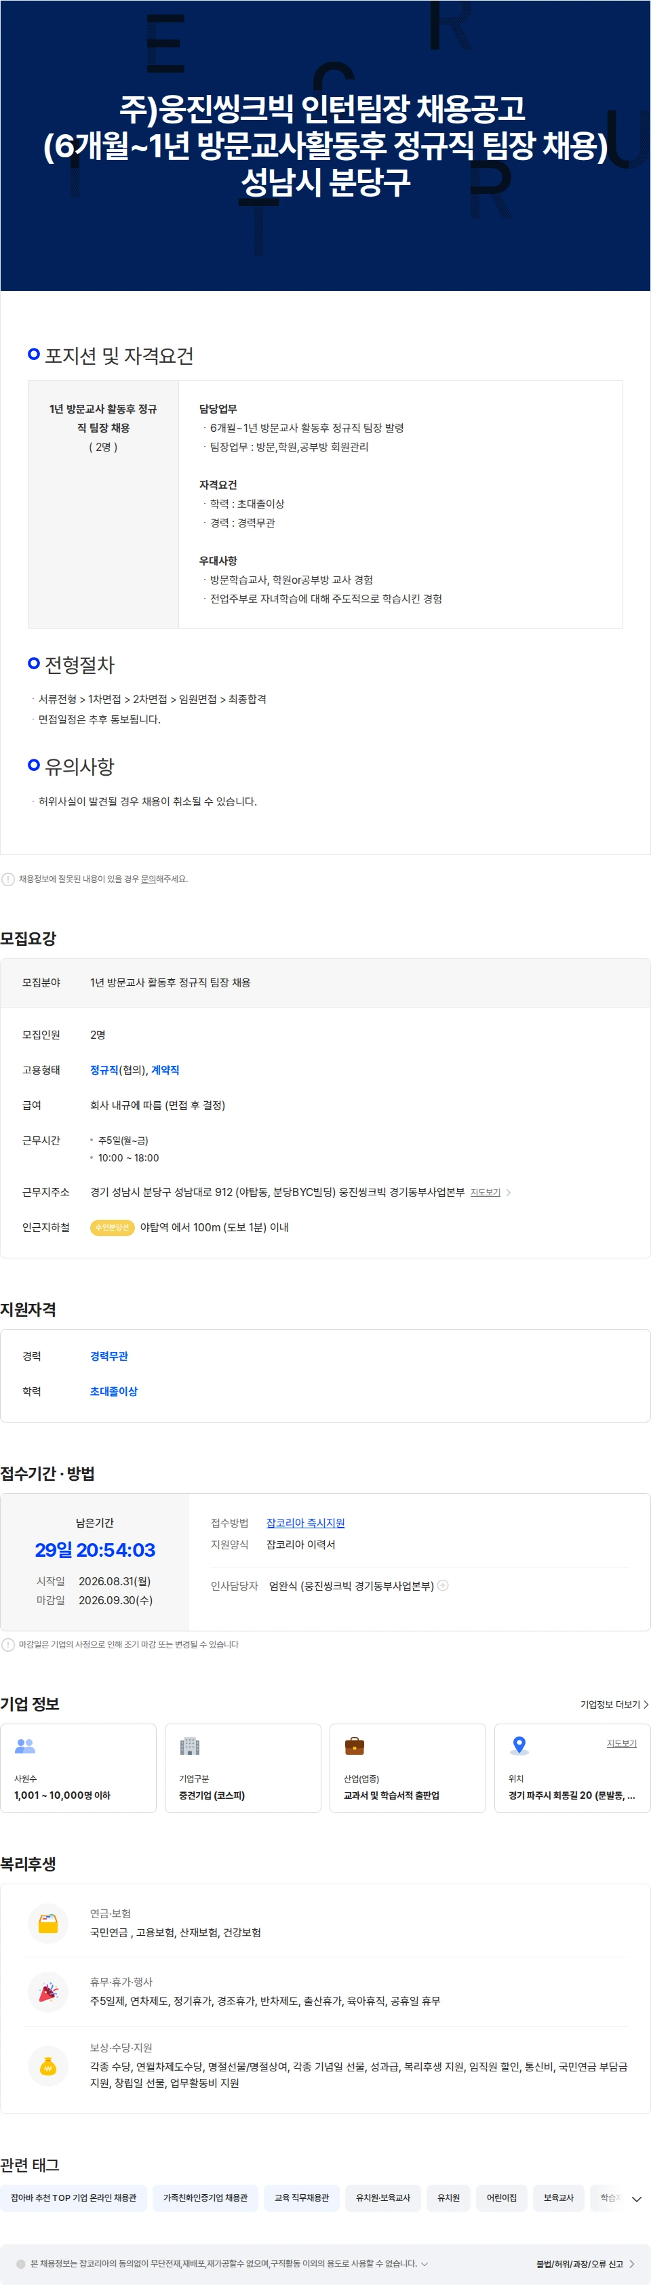Expand the related tags list with chevron
651x2285 pixels.
tap(636, 2199)
